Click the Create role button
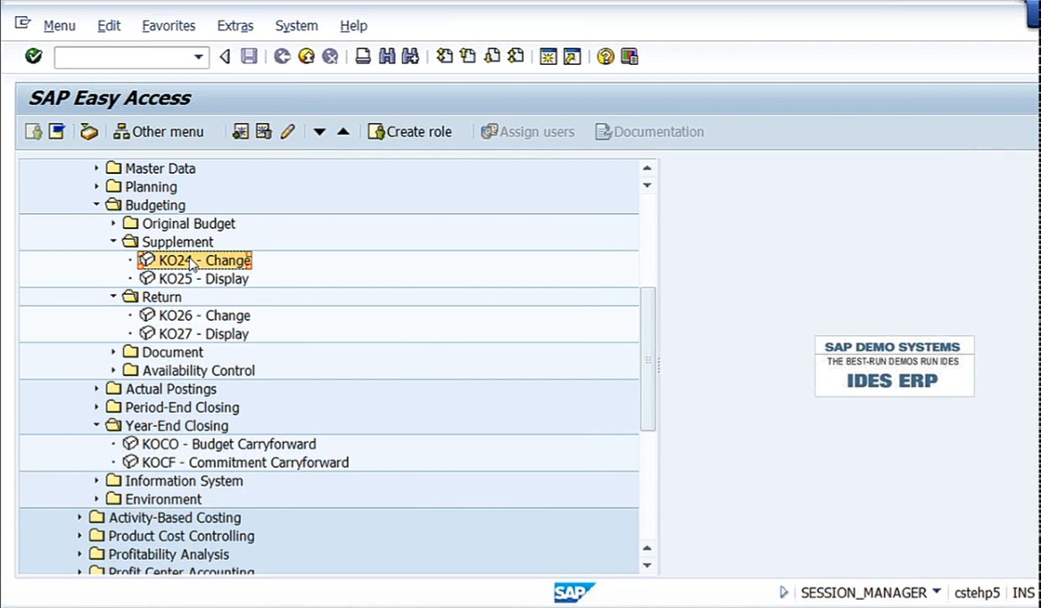The image size is (1041, 608). (410, 131)
